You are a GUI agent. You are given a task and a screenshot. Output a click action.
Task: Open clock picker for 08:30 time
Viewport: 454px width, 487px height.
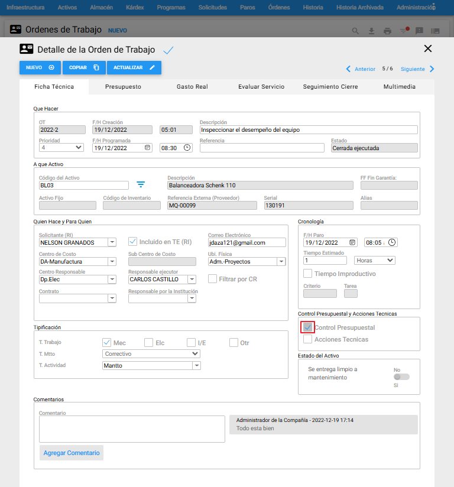[187, 148]
